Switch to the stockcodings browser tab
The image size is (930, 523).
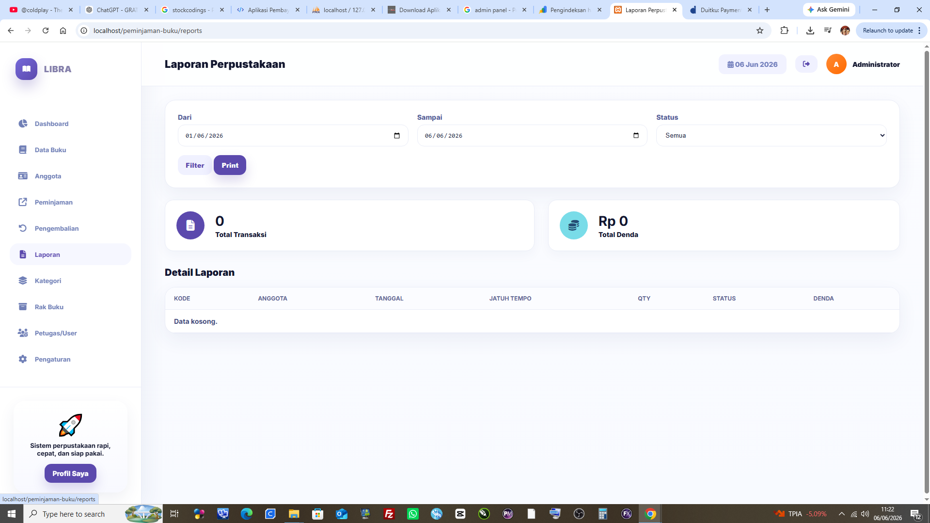pos(192,10)
